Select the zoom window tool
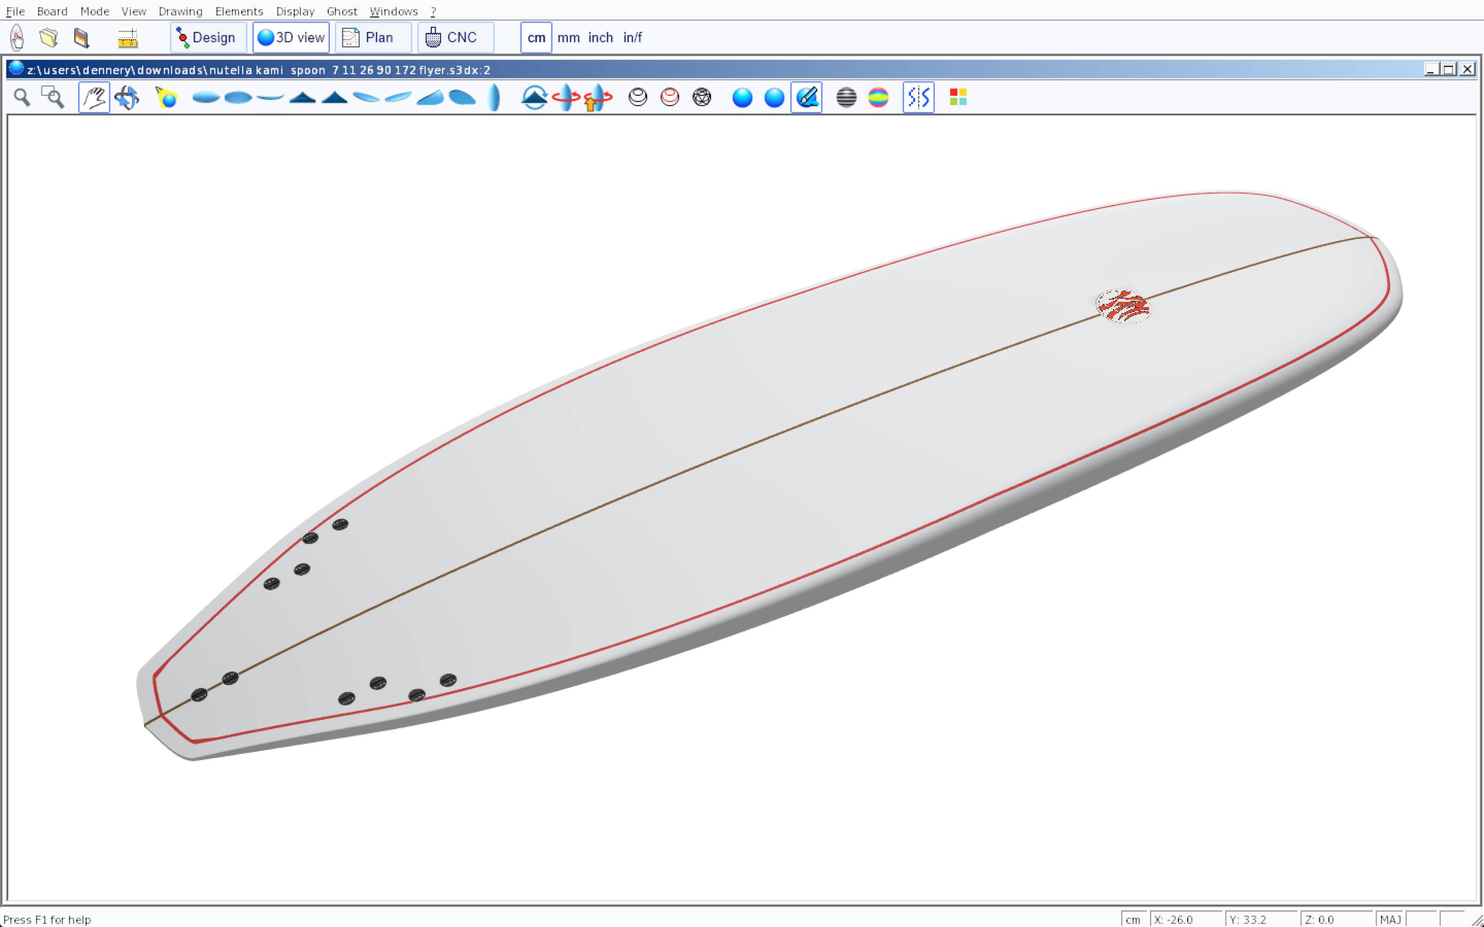This screenshot has width=1484, height=927. pos(53,97)
